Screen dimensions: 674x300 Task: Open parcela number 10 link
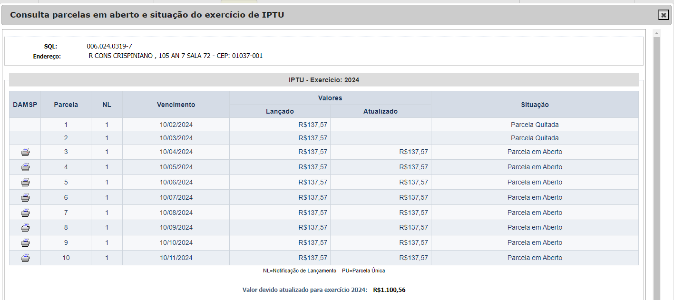[x=66, y=258]
